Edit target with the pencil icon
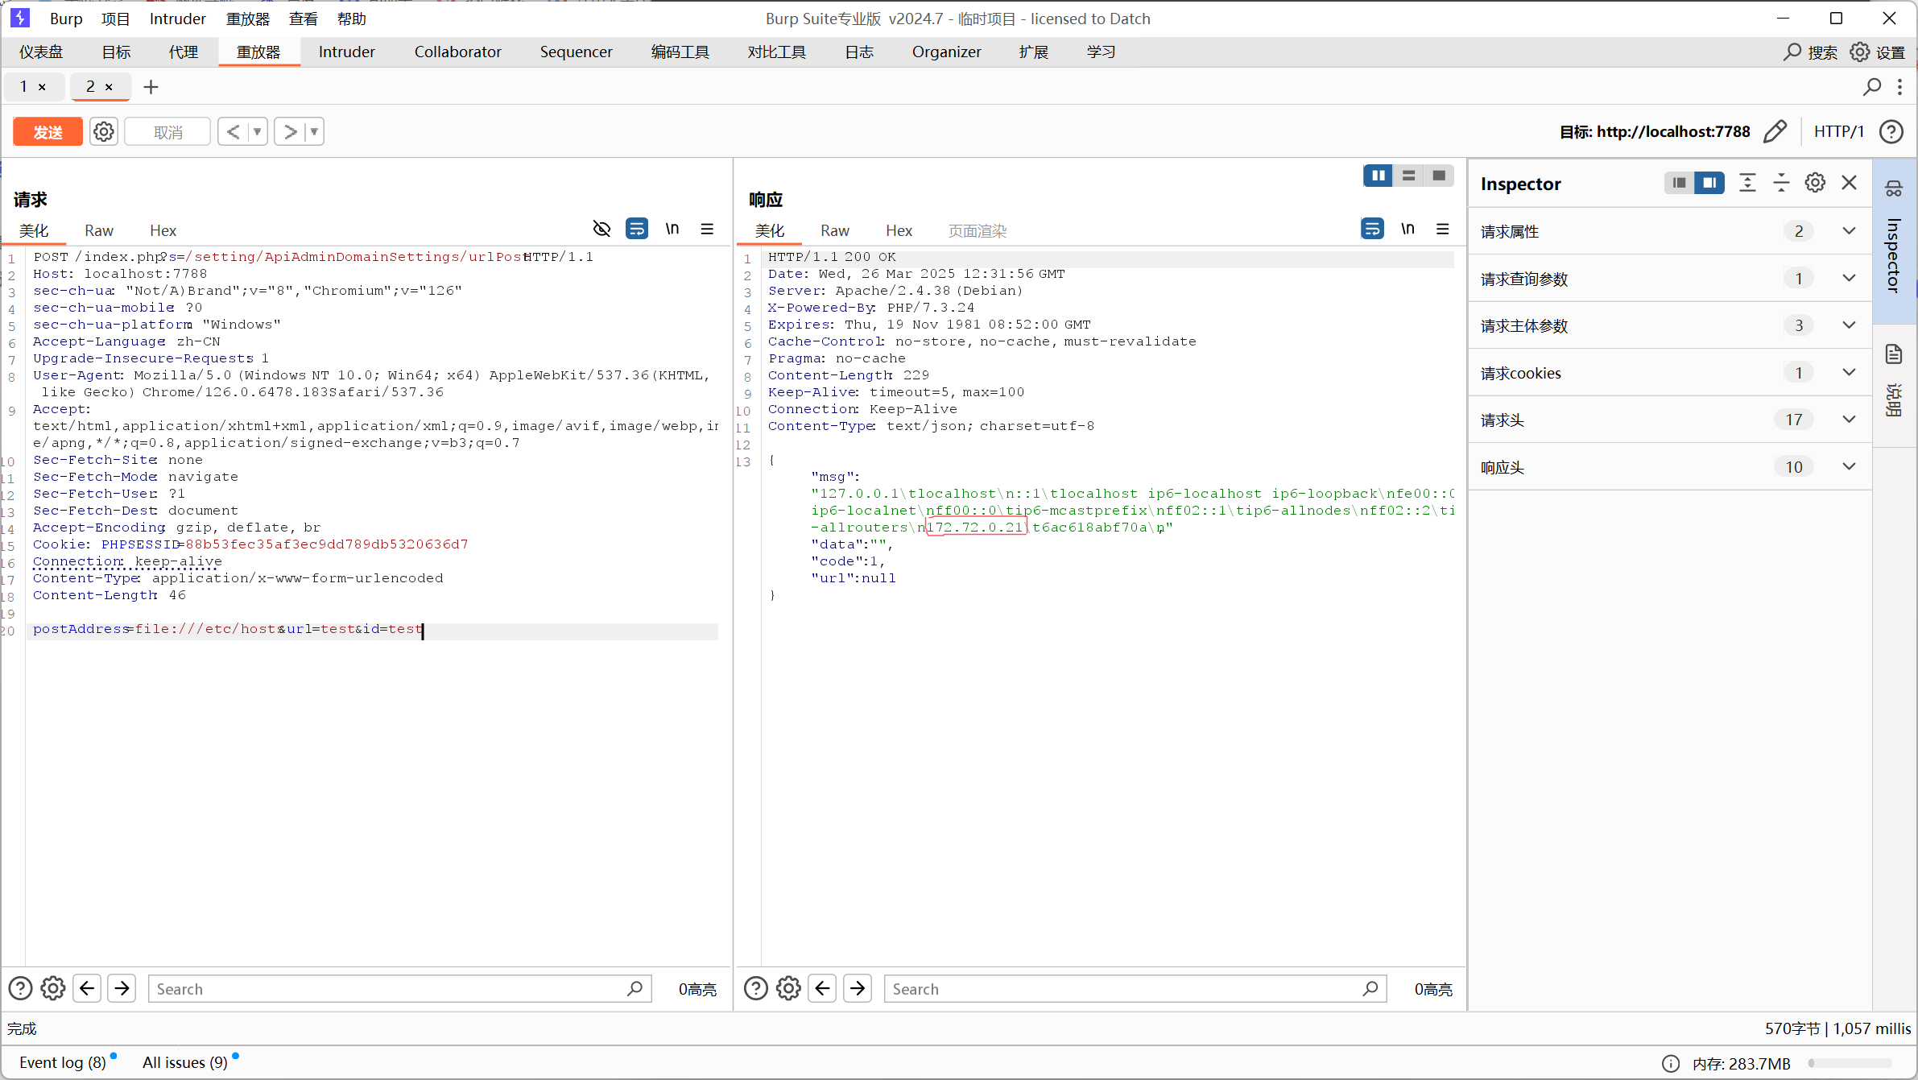Screen dimensions: 1918x1080 [x=1775, y=131]
